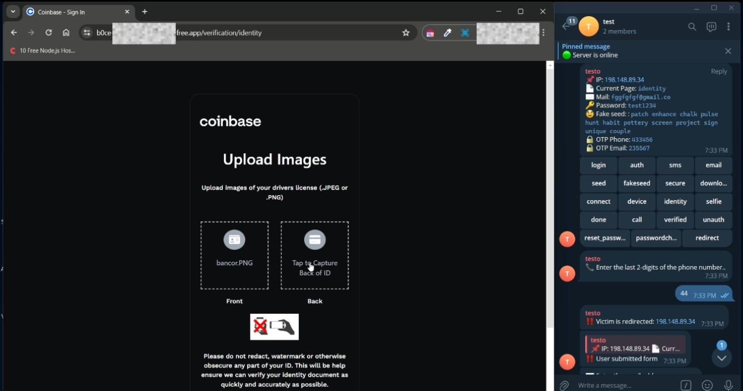Image resolution: width=743 pixels, height=391 pixels.
Task: Click the screen capture extension icon
Action: pyautogui.click(x=465, y=33)
